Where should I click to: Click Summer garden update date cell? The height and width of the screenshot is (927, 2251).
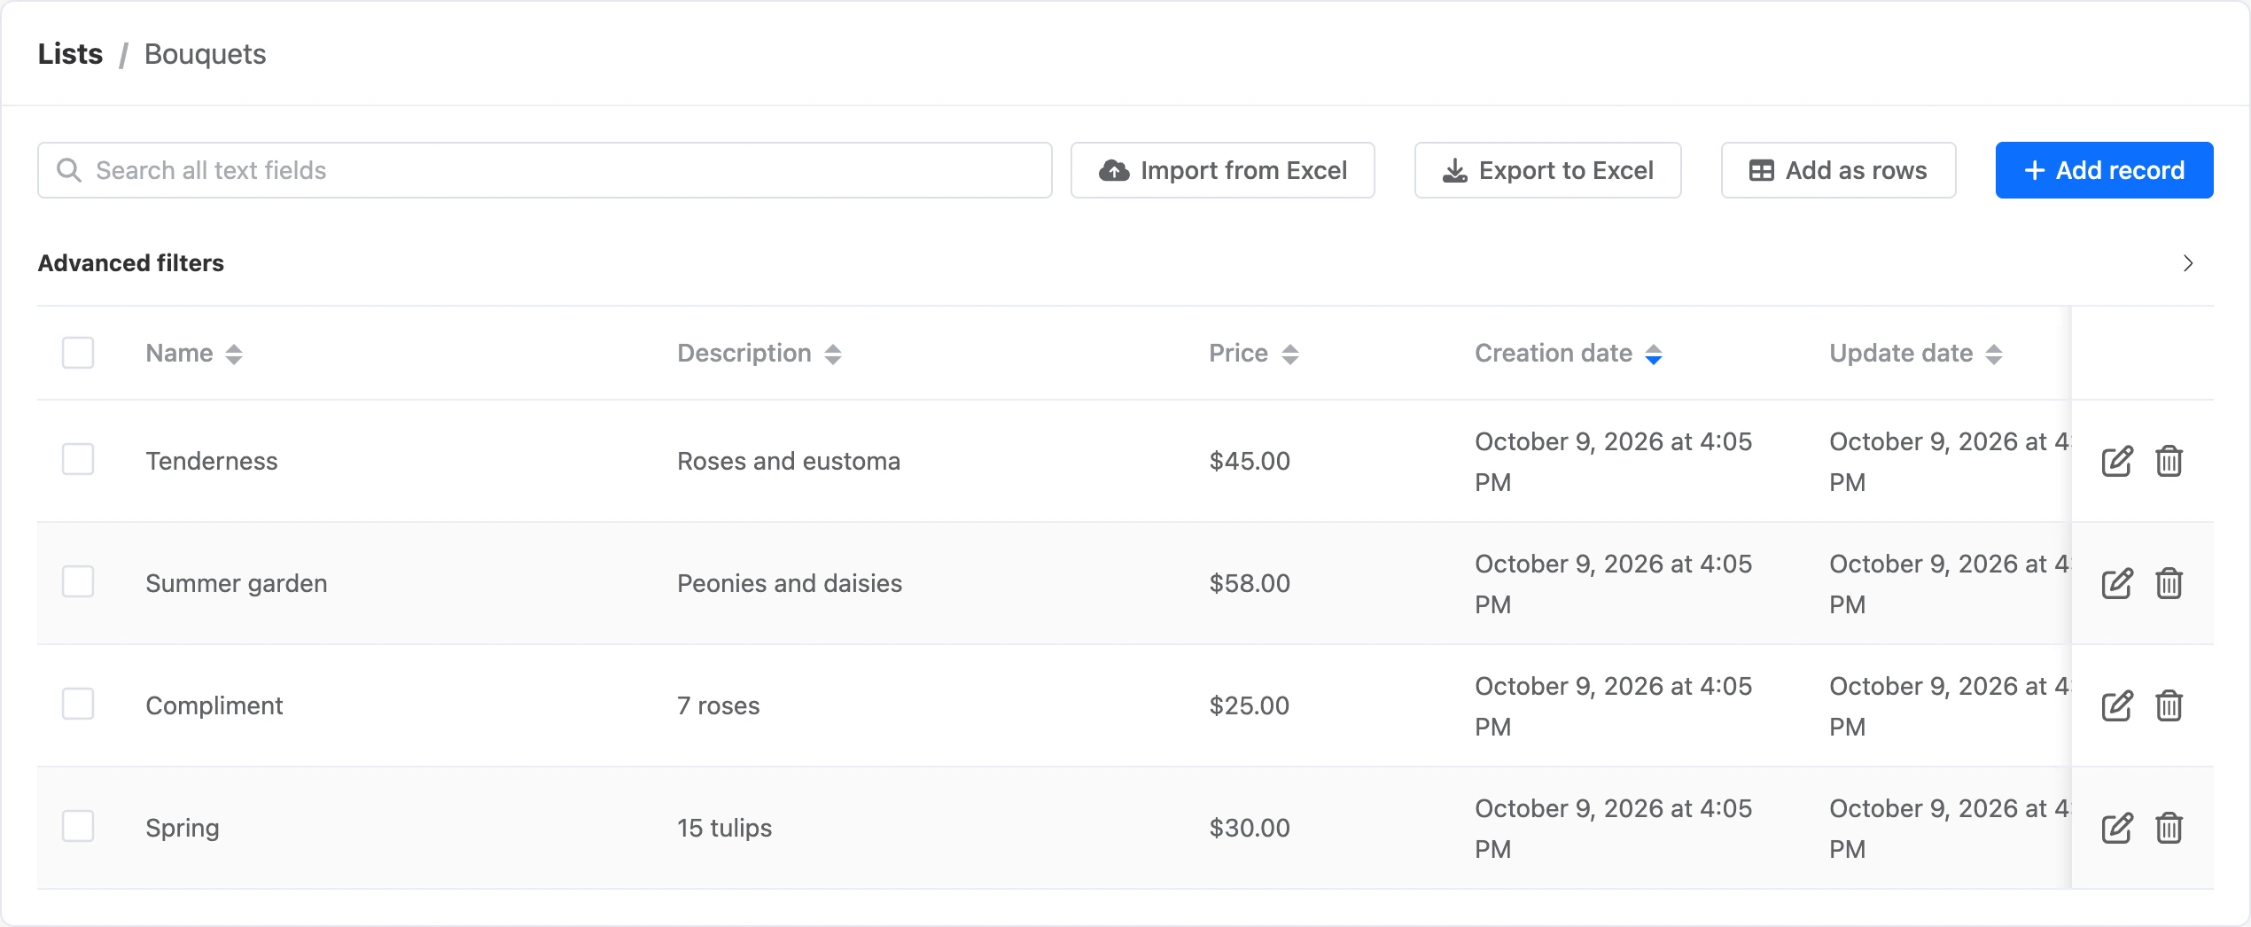1950,584
